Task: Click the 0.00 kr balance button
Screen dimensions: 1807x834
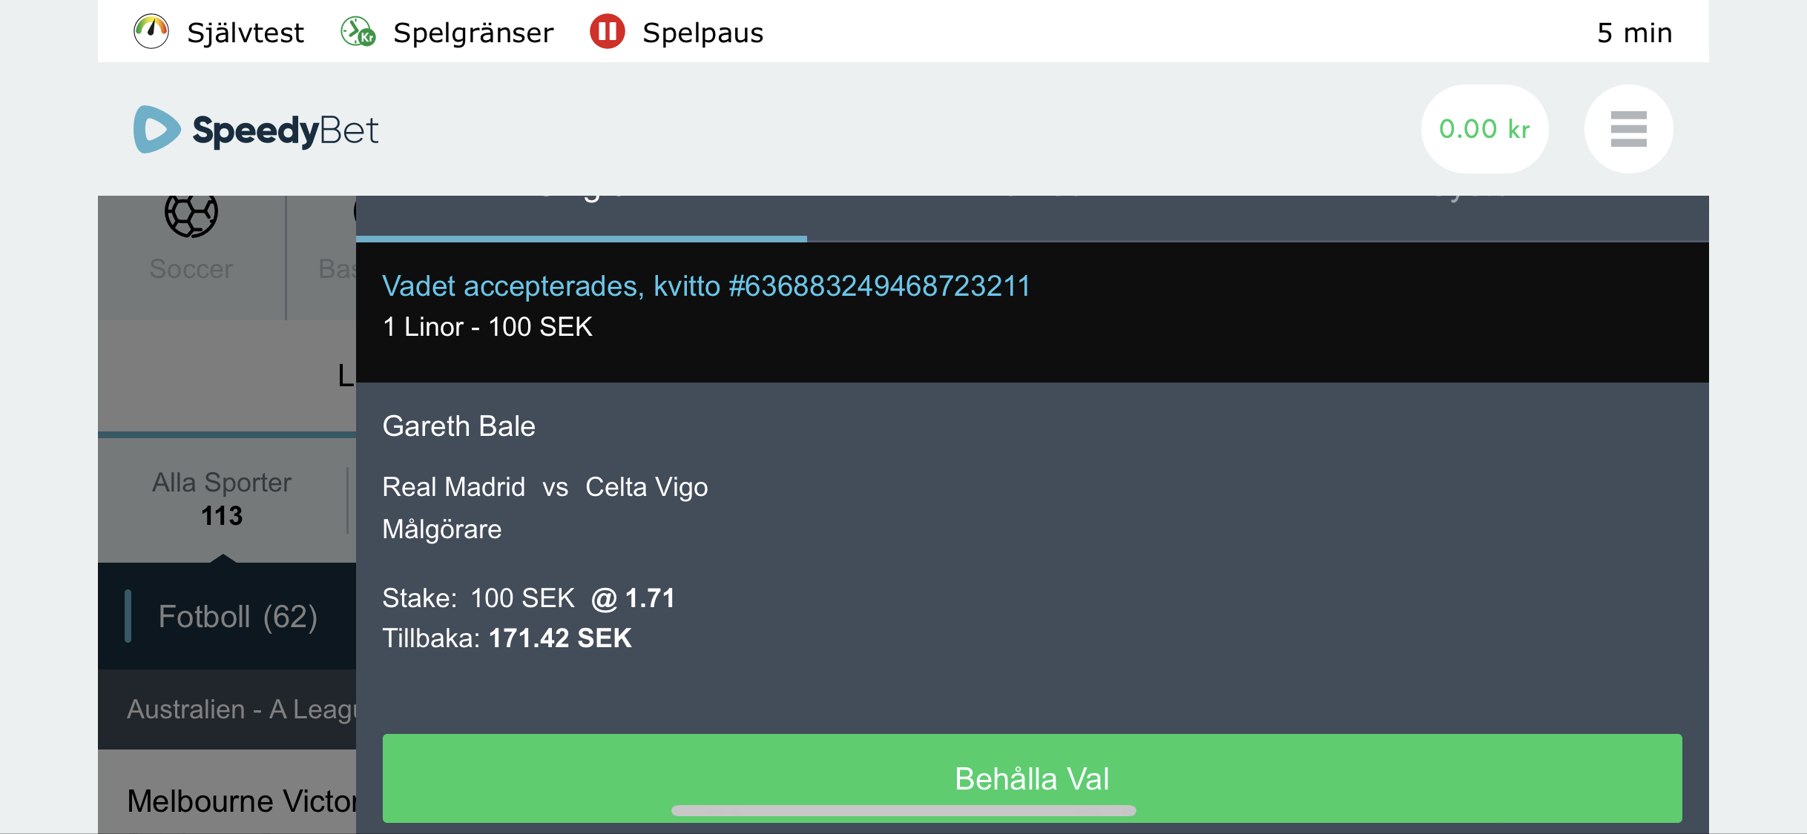Action: pos(1484,129)
